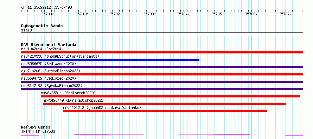Click the DGV Structural Variants track heading
Screen dimensions: 313x139
(49, 45)
